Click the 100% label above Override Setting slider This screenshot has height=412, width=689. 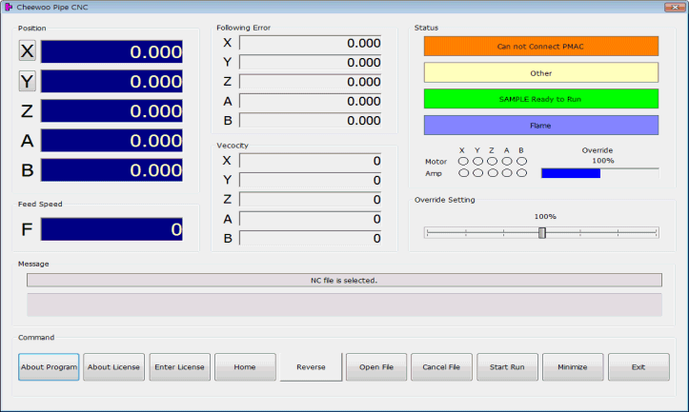pos(545,217)
